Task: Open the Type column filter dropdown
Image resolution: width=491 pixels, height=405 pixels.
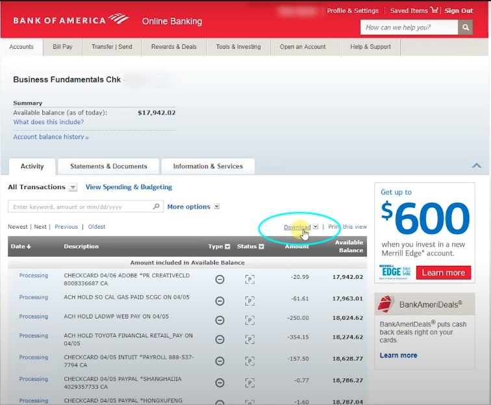Action: pos(228,246)
